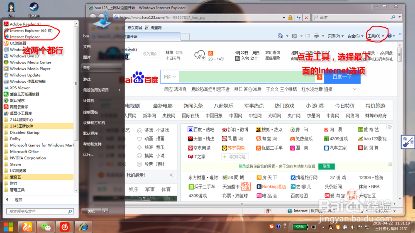Open the 安全(S) menu dropdown
Image resolution: width=415 pixels, height=233 pixels.
pyautogui.click(x=356, y=36)
